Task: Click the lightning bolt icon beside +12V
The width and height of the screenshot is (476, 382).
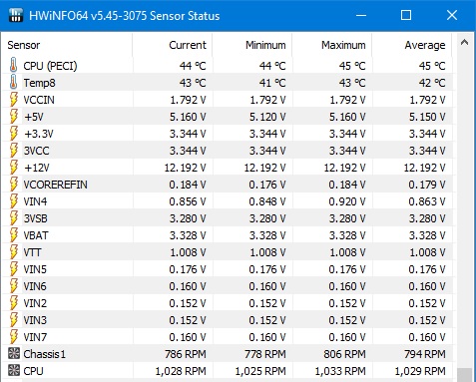Action: [14, 168]
